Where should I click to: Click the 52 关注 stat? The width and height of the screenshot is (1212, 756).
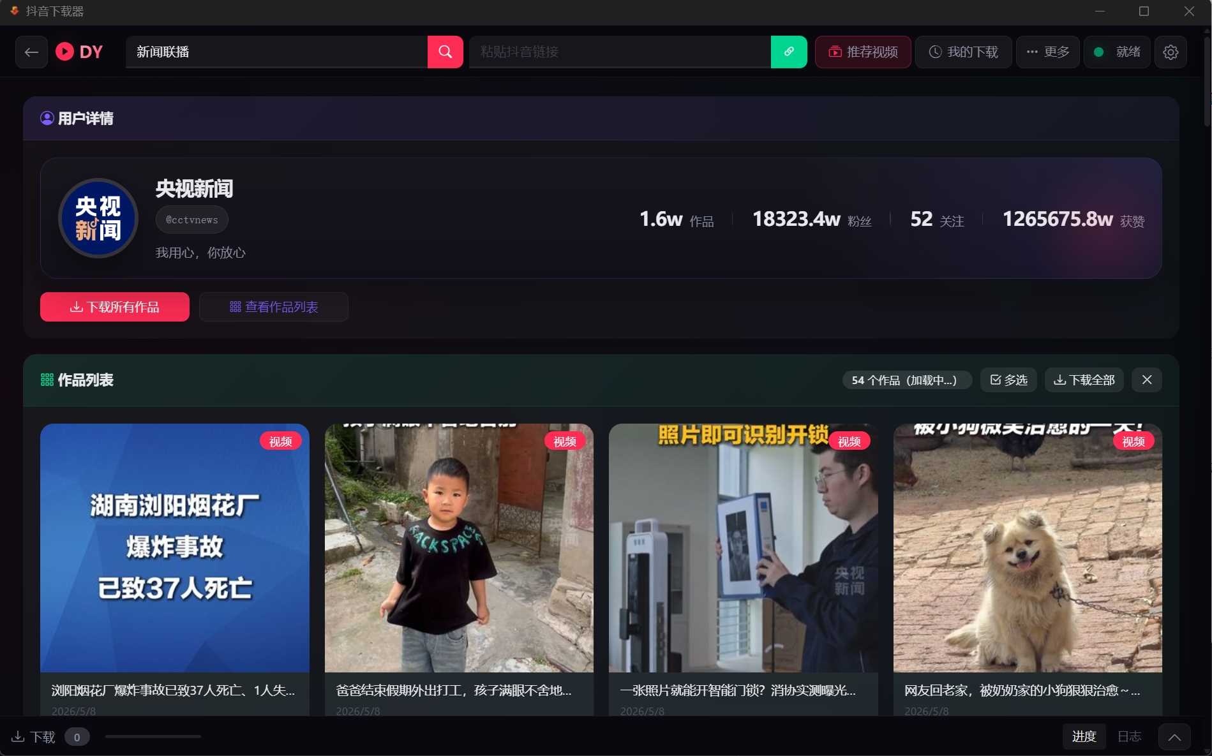[x=937, y=219]
